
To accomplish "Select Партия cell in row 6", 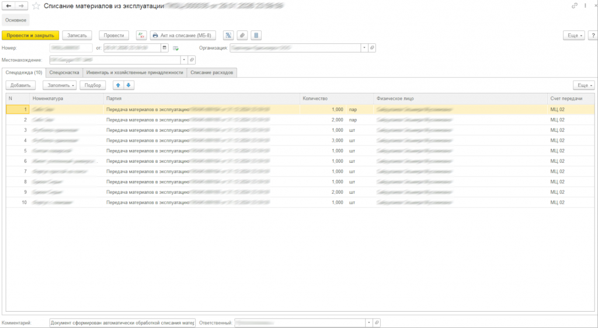I will click(201, 161).
